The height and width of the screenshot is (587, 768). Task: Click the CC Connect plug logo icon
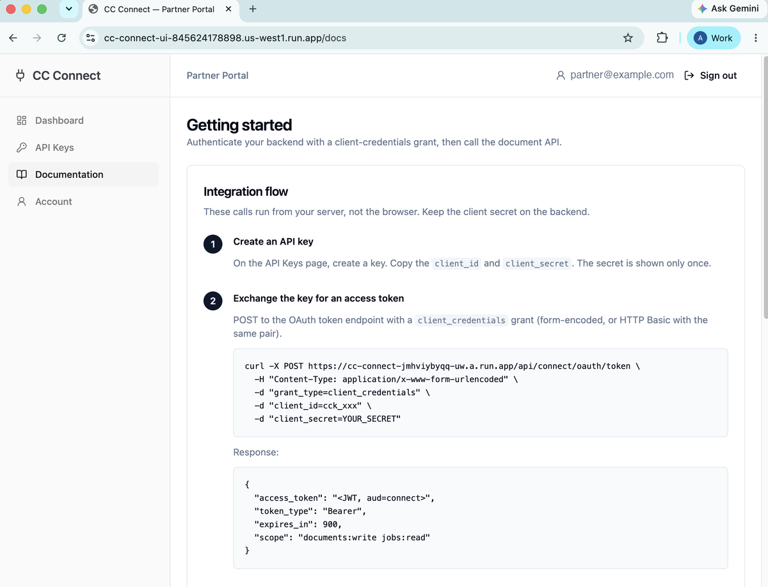coord(20,76)
